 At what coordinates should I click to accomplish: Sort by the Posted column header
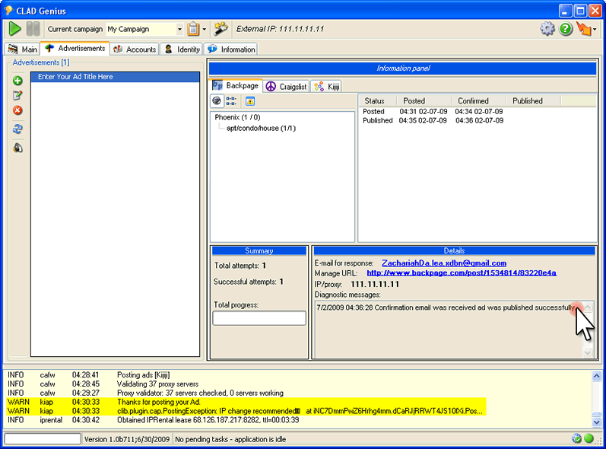point(424,101)
